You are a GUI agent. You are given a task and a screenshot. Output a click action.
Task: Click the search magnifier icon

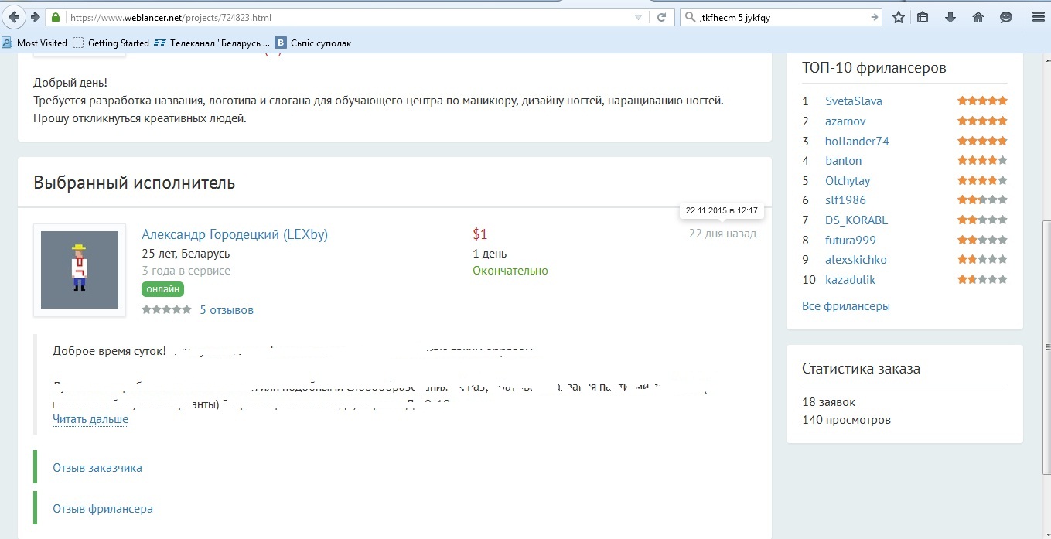coord(690,17)
